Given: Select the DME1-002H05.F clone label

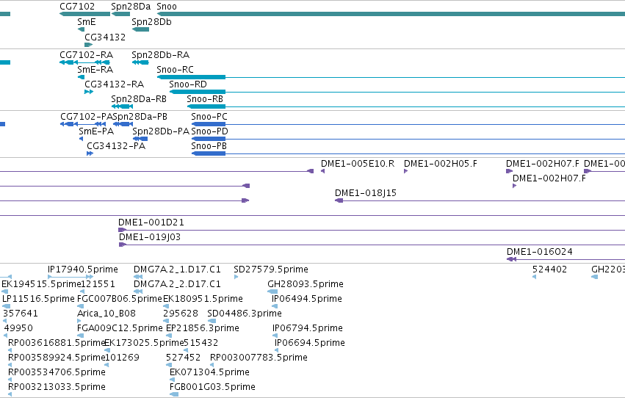Looking at the screenshot, I should point(441,164).
